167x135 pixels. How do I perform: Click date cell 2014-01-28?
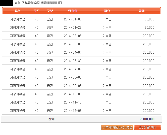click(x=73, y=27)
